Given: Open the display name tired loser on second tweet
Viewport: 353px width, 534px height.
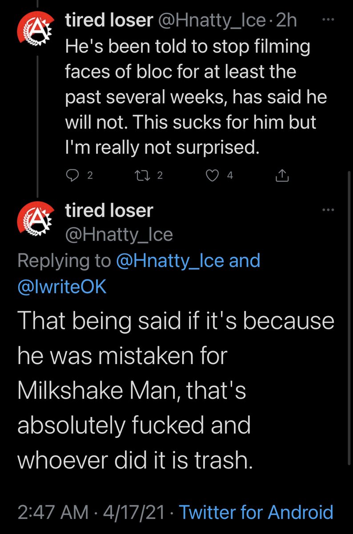Looking at the screenshot, I should [x=109, y=210].
